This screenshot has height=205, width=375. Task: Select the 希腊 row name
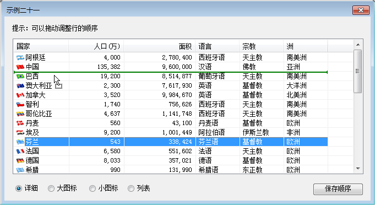click(32, 170)
